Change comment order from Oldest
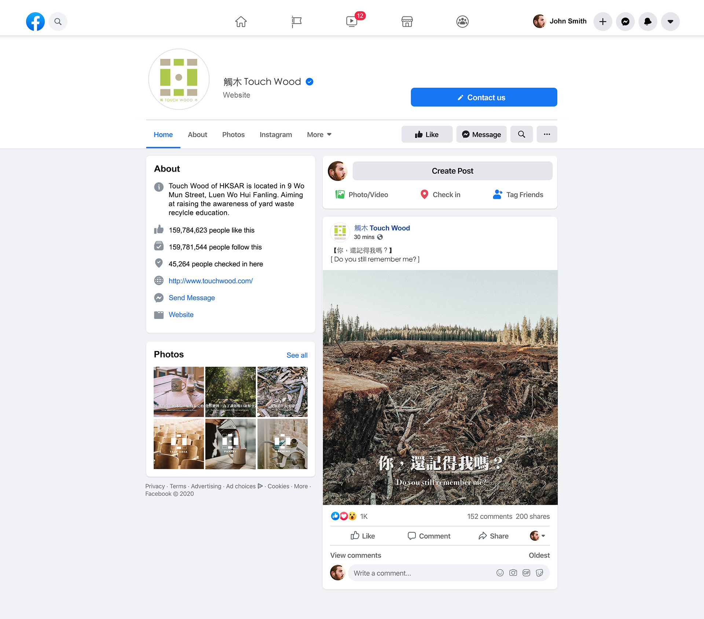Viewport: 704px width, 619px height. (539, 555)
